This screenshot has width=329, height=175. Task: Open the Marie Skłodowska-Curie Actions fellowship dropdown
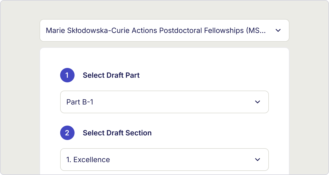pyautogui.click(x=164, y=30)
